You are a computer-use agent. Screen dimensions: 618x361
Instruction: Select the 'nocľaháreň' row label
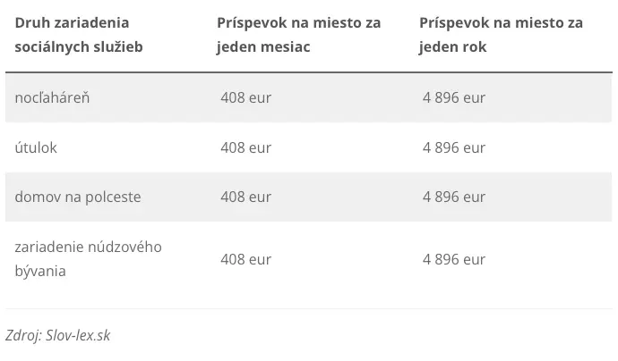click(52, 97)
